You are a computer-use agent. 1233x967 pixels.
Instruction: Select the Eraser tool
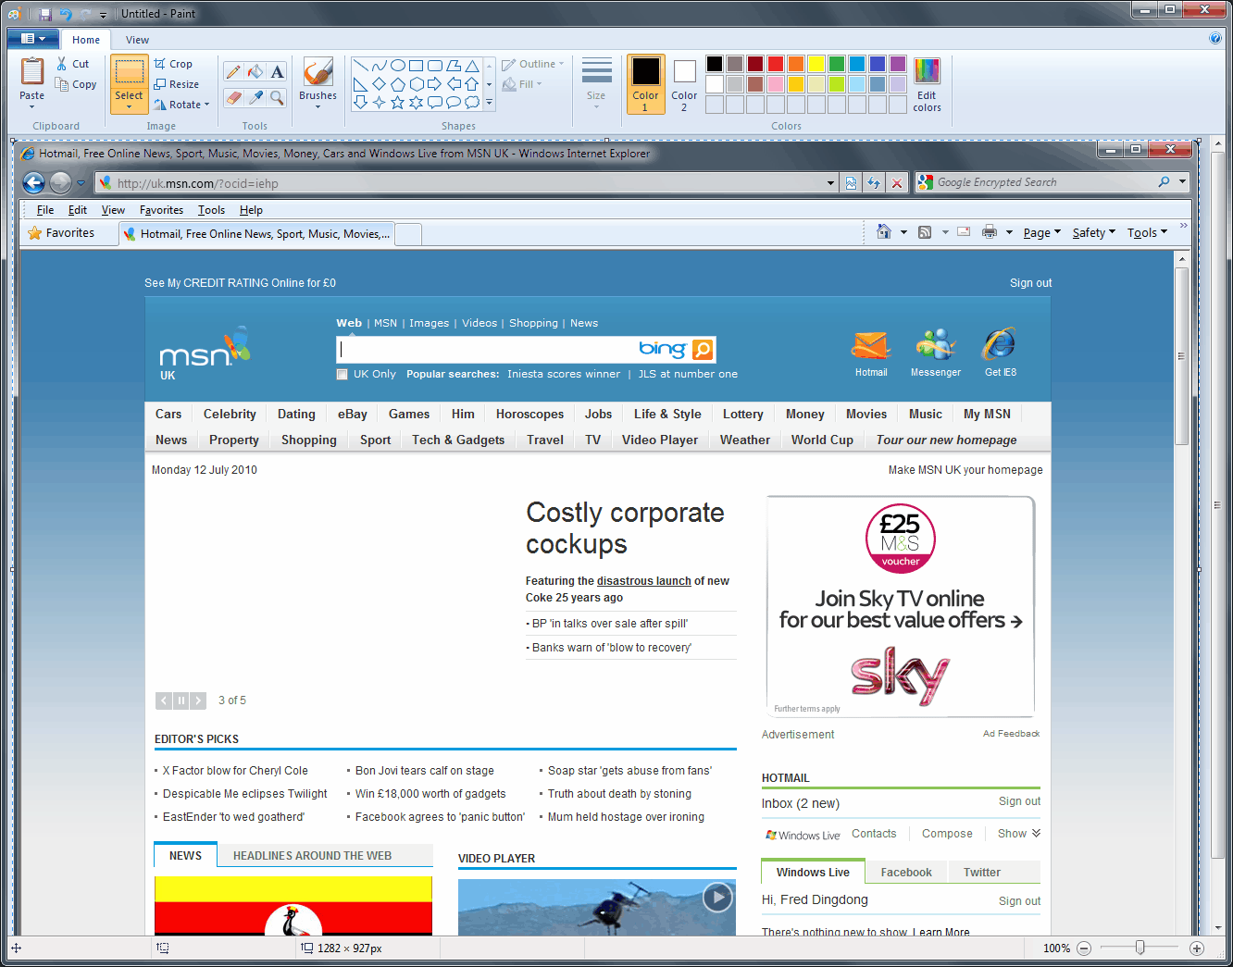tap(233, 97)
